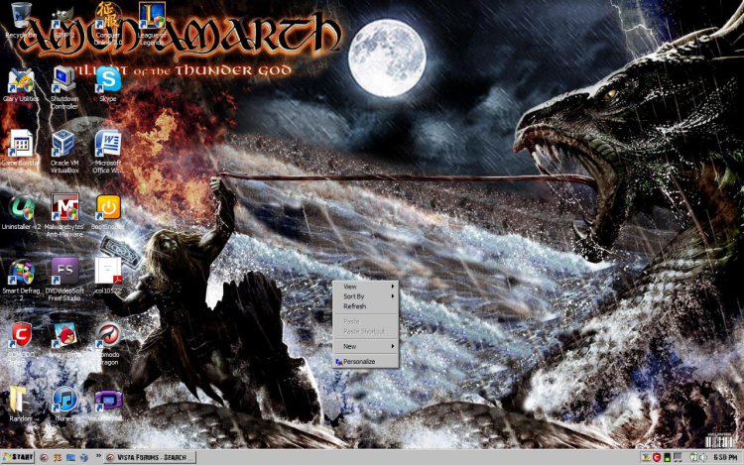Image resolution: width=744 pixels, height=465 pixels.
Task: Select the BootSnooze orange power icon
Action: [x=108, y=212]
